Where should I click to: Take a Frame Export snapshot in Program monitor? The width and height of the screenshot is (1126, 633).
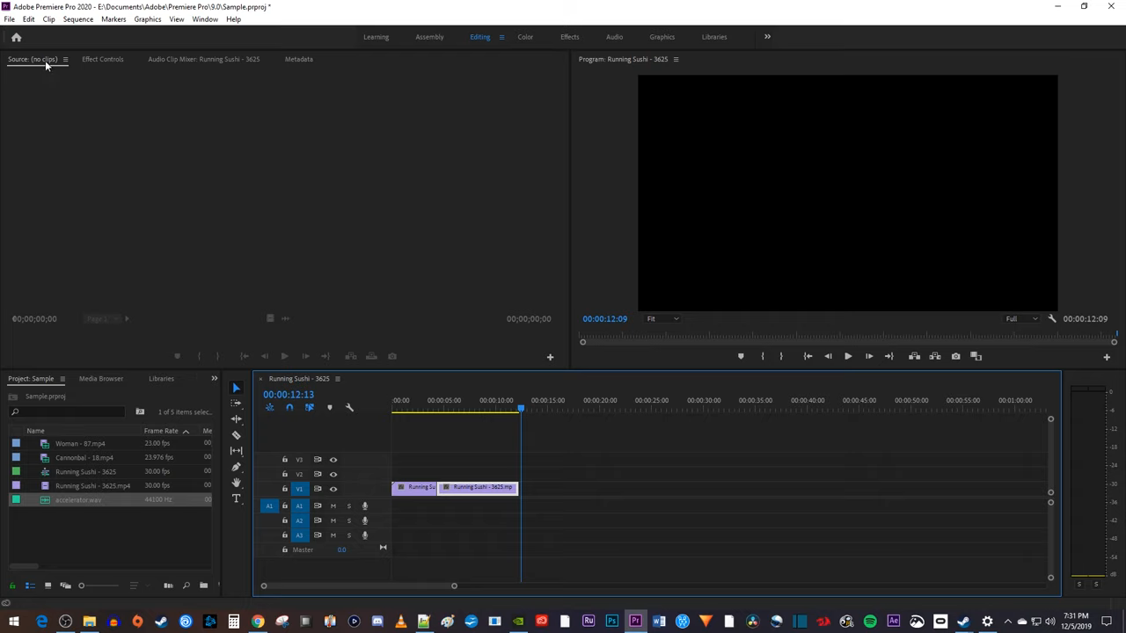click(955, 356)
